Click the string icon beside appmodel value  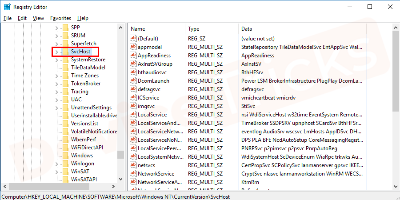click(x=133, y=47)
